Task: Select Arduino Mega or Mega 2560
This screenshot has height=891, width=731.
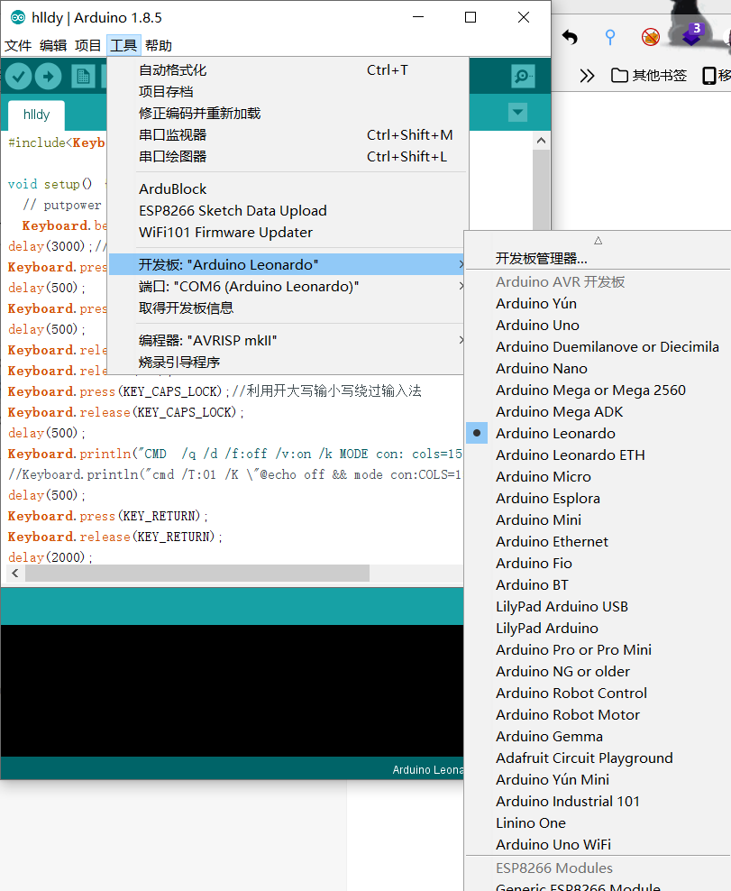Action: click(599, 390)
